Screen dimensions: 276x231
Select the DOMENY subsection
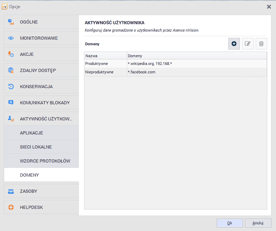[x=41, y=175]
